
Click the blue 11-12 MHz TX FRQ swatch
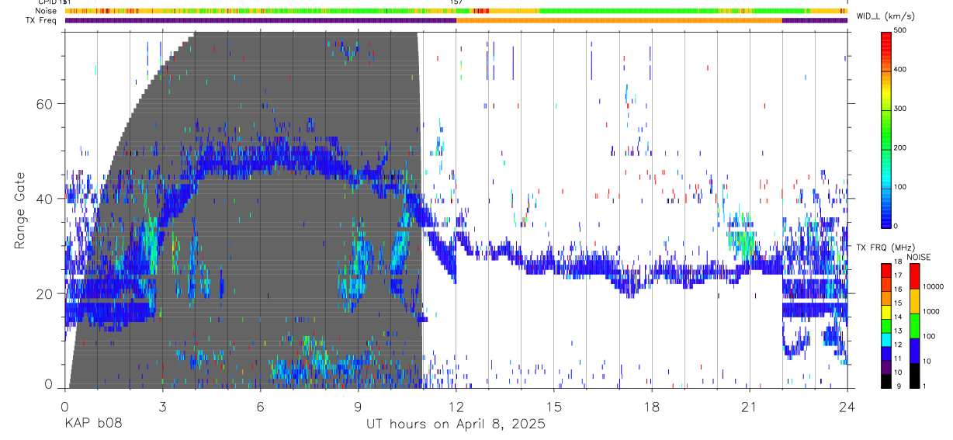[x=885, y=352]
